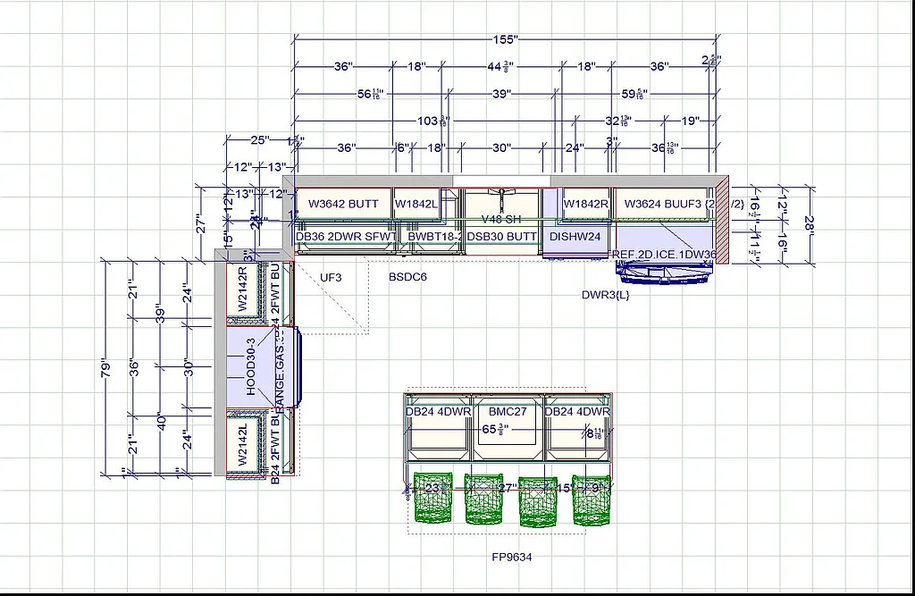The image size is (915, 596).
Task: Select the leftmost green bar stool
Action: 433,498
